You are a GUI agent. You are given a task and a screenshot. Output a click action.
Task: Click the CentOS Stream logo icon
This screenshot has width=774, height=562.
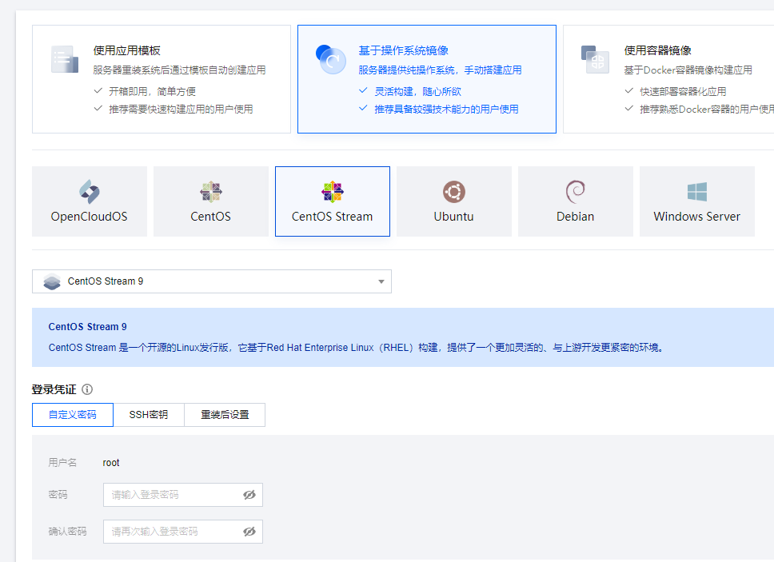pos(333,192)
